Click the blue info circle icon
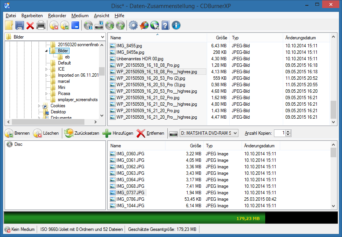This screenshot has height=237, width=342. (176, 25)
